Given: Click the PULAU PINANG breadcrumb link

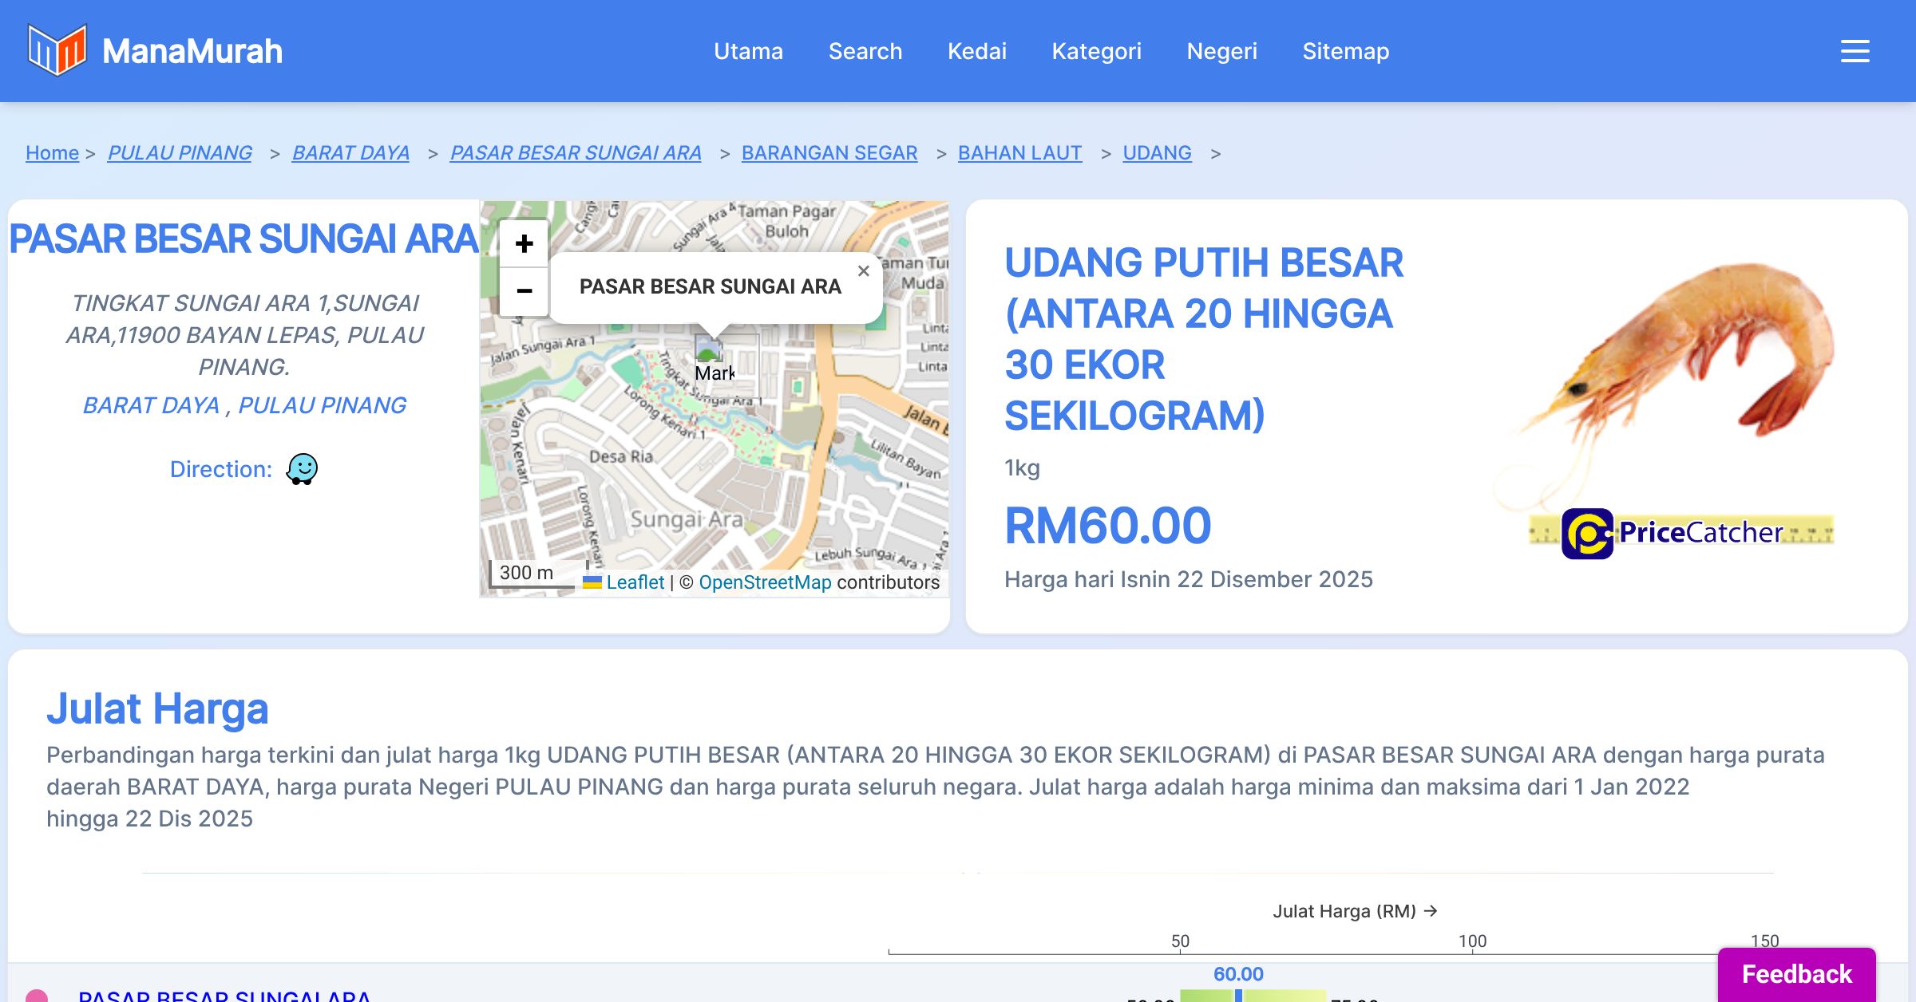Looking at the screenshot, I should point(180,152).
